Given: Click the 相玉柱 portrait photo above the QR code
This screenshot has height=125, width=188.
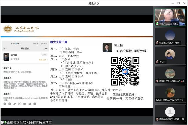Looking at the screenshot, I should (107, 47).
